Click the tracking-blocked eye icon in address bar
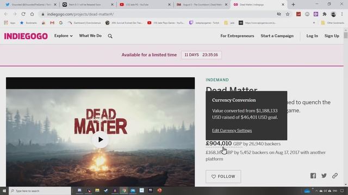 click(279, 14)
